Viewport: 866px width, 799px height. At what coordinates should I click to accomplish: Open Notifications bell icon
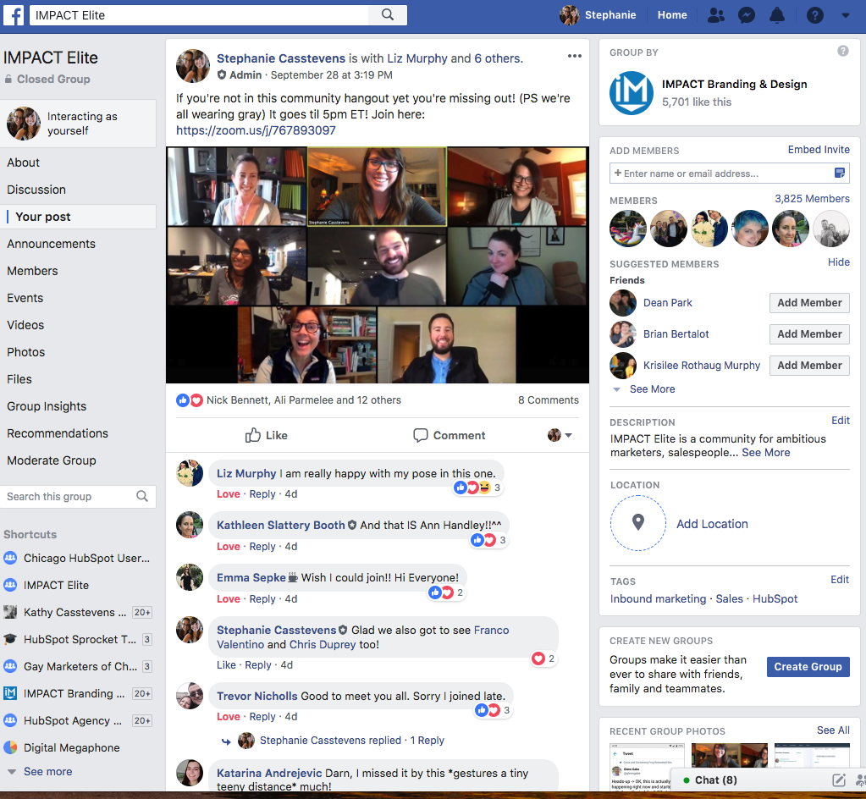click(777, 15)
